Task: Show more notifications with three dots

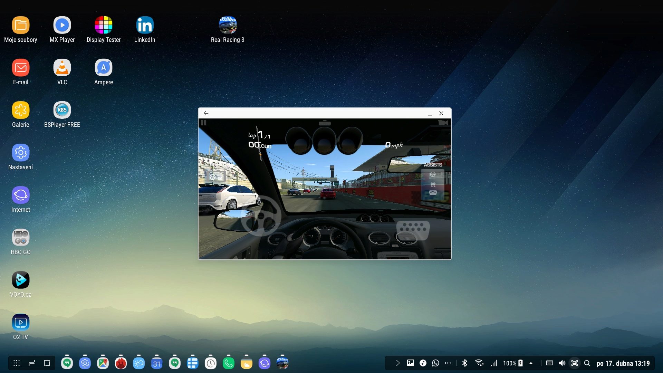Action: 448,363
